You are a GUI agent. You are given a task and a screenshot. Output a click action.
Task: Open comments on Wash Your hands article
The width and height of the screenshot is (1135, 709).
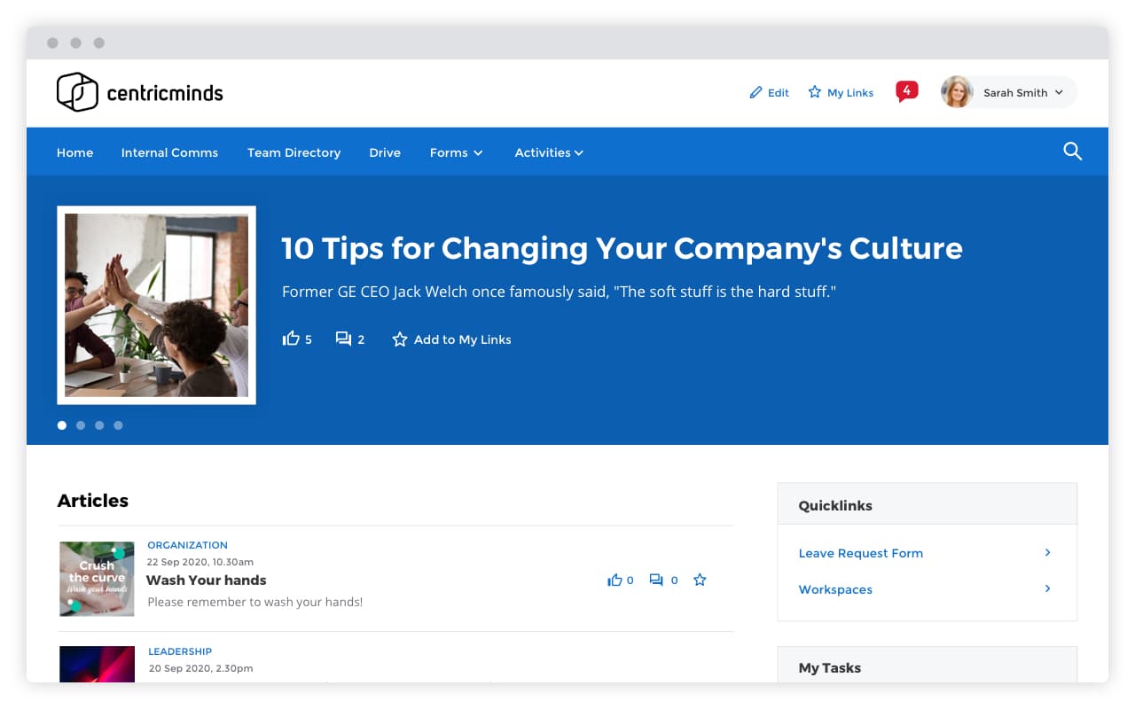[x=656, y=580]
